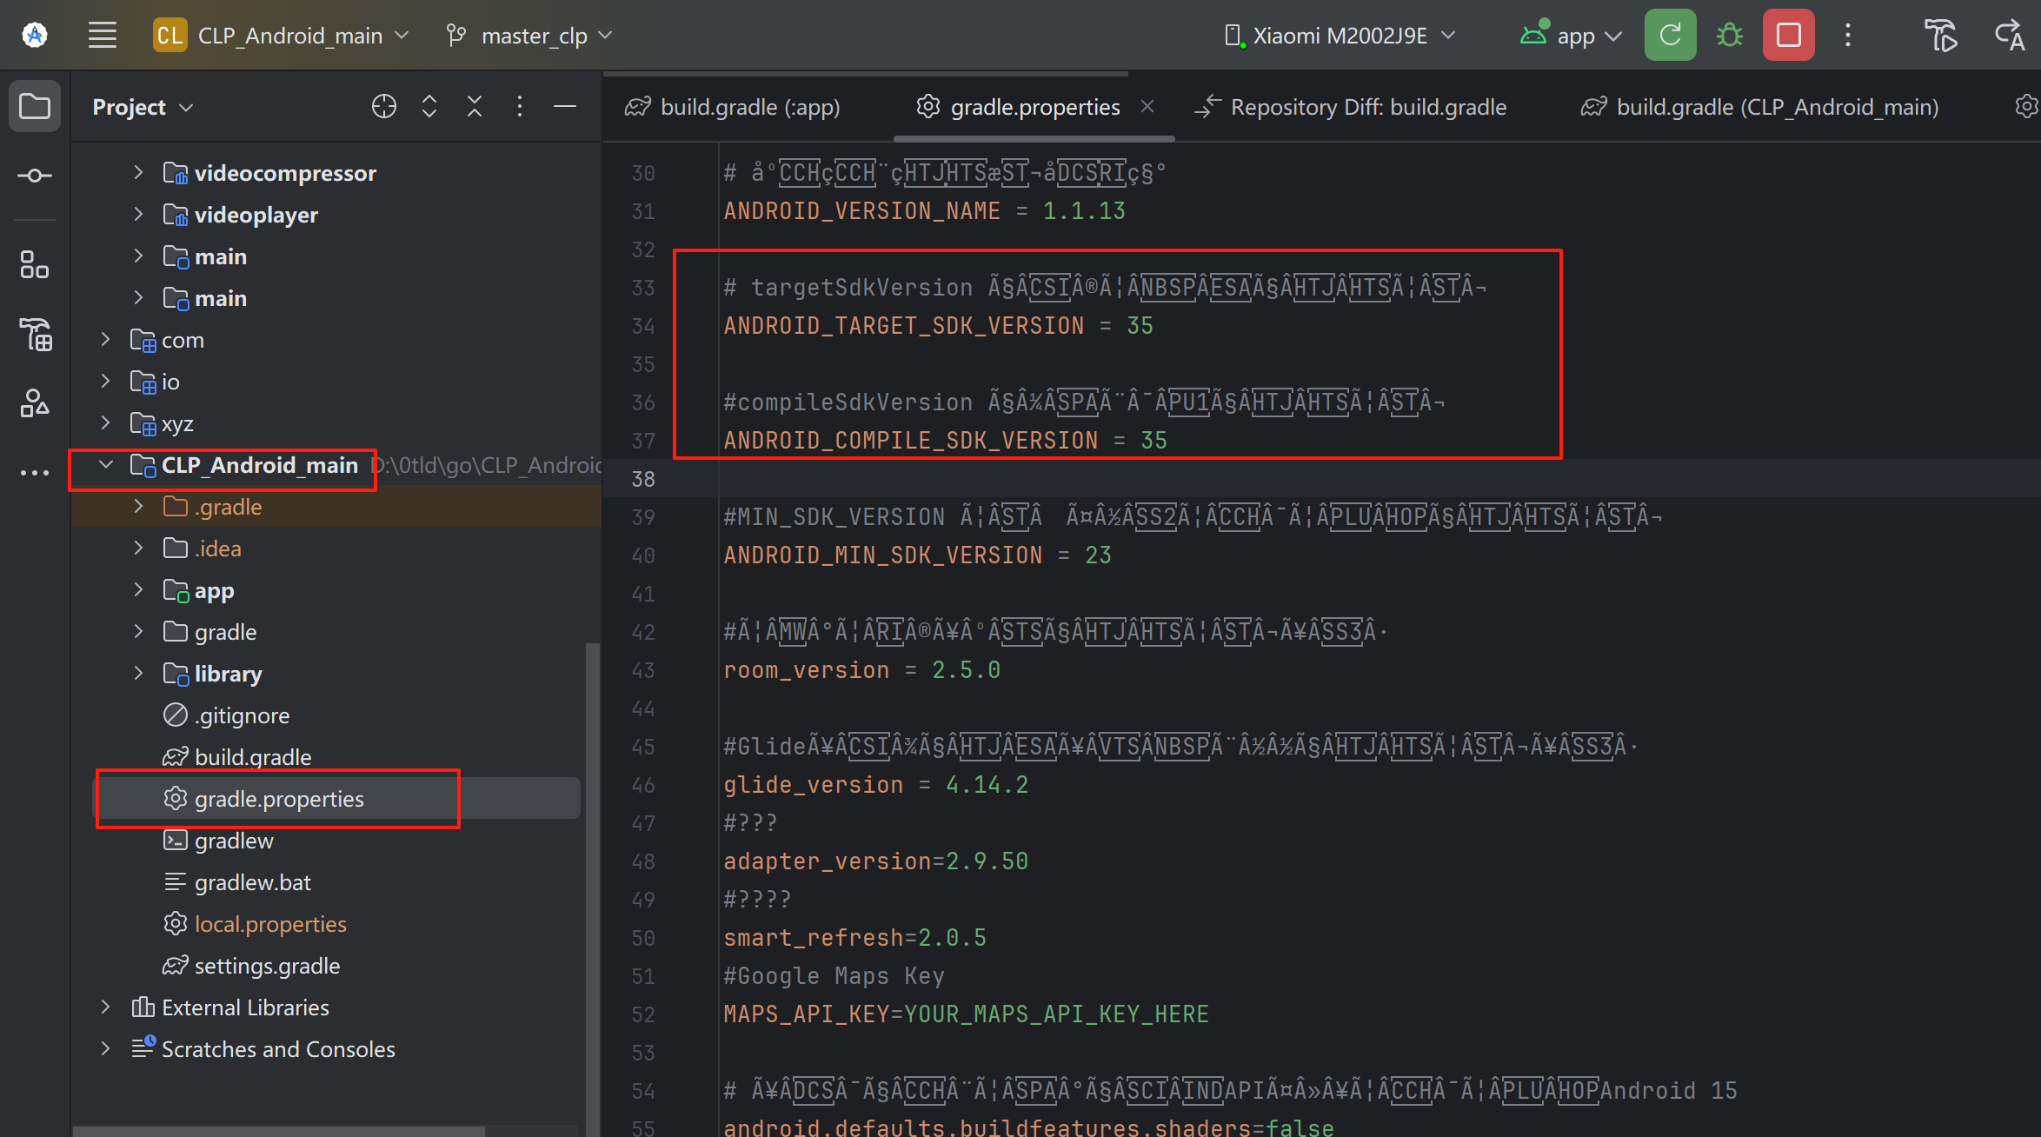Image resolution: width=2041 pixels, height=1137 pixels.
Task: Open More Actions vertical dots in toolbar
Action: (x=1848, y=35)
